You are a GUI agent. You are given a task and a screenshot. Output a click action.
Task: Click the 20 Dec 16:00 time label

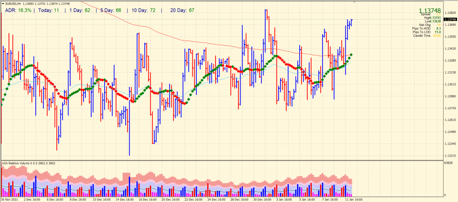170,200
